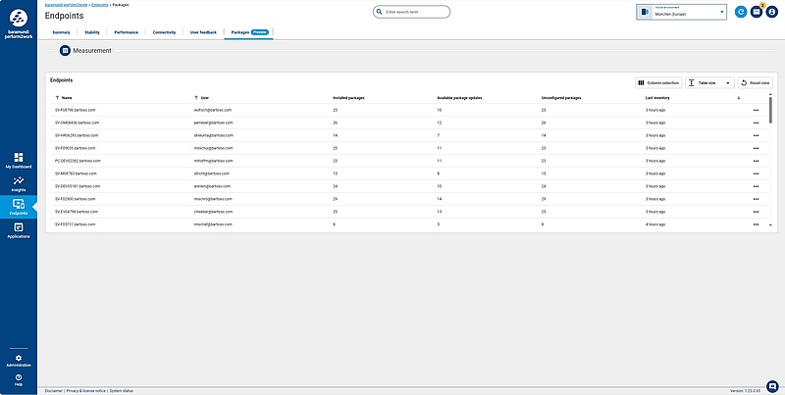Viewport: 785px width, 395px height.
Task: Open the Help section
Action: (x=19, y=378)
